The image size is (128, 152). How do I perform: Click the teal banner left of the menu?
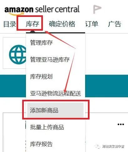pos(13,86)
